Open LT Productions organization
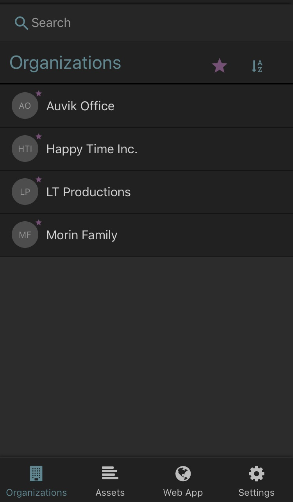 pyautogui.click(x=88, y=192)
